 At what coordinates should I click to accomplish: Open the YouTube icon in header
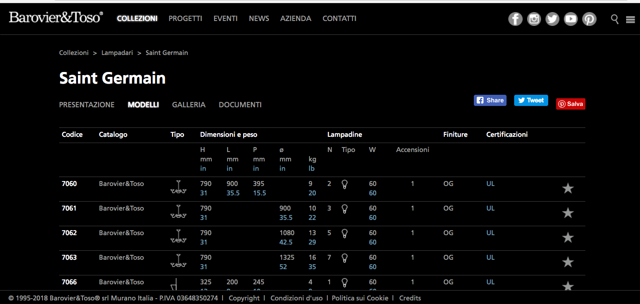pyautogui.click(x=571, y=19)
